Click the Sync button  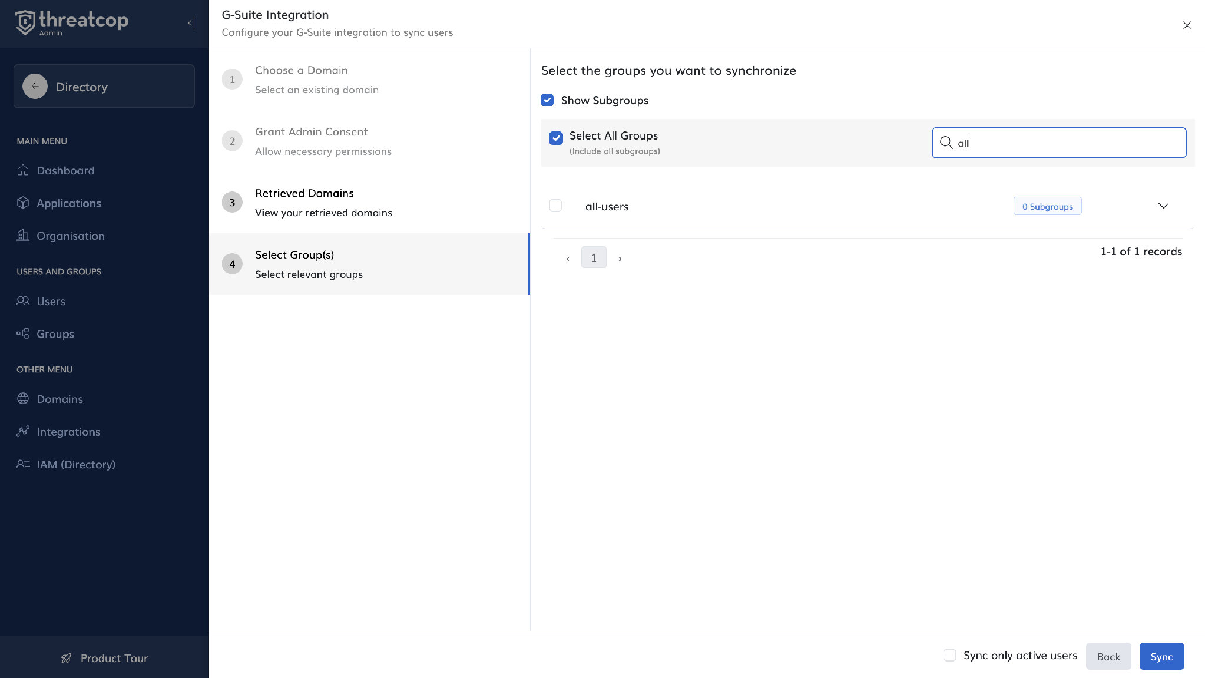[1161, 656]
